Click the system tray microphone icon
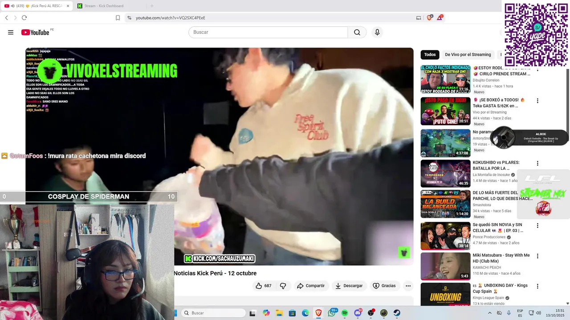Image resolution: width=570 pixels, height=320 pixels. 509,313
